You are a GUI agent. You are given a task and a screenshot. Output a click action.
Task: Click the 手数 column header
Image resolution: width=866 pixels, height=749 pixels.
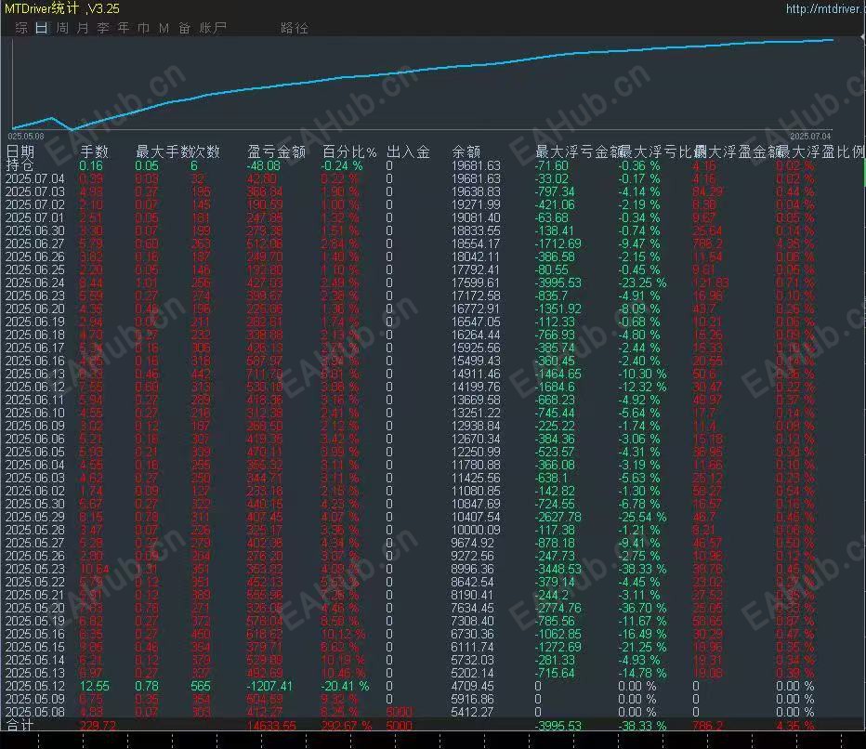point(95,151)
